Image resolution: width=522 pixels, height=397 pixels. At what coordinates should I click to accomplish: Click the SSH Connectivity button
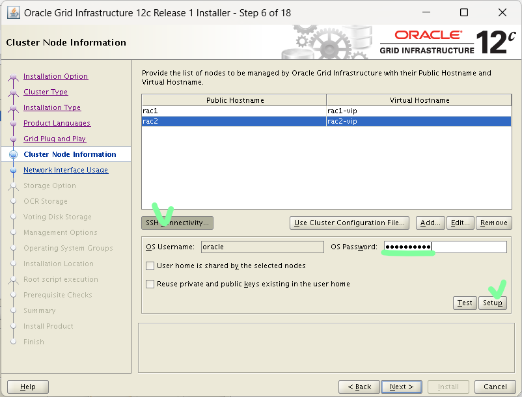click(x=177, y=223)
